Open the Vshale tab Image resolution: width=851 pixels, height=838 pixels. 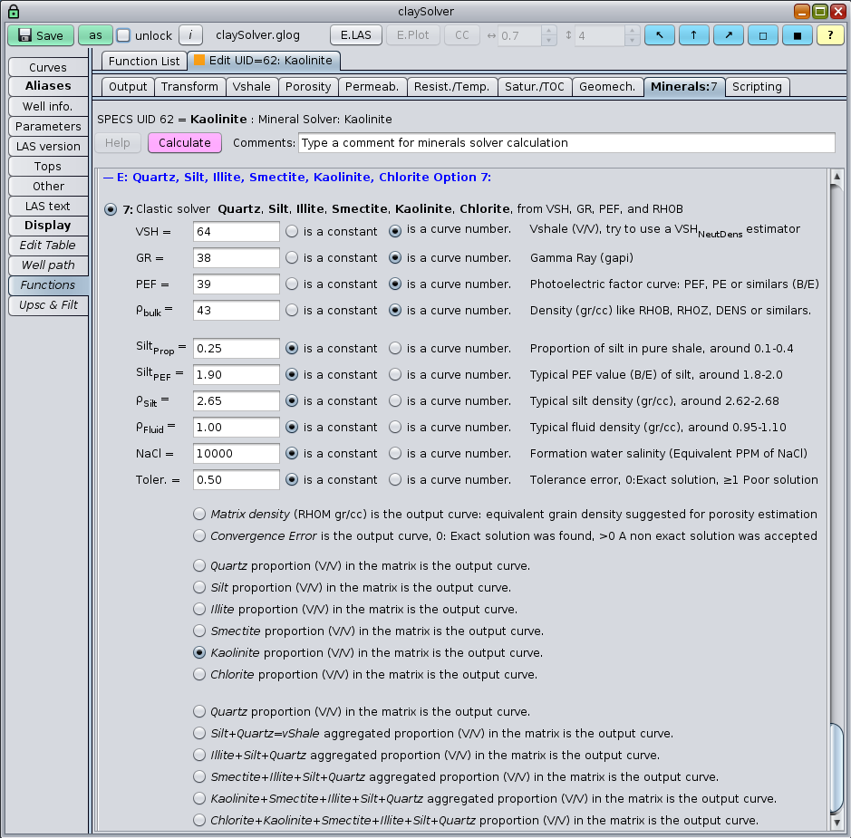pyautogui.click(x=252, y=87)
